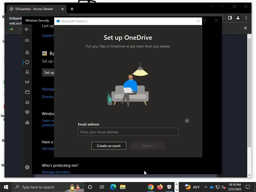256x192 pixels.
Task: Close the Microsoft OneDrive dialog
Action: pos(198,21)
